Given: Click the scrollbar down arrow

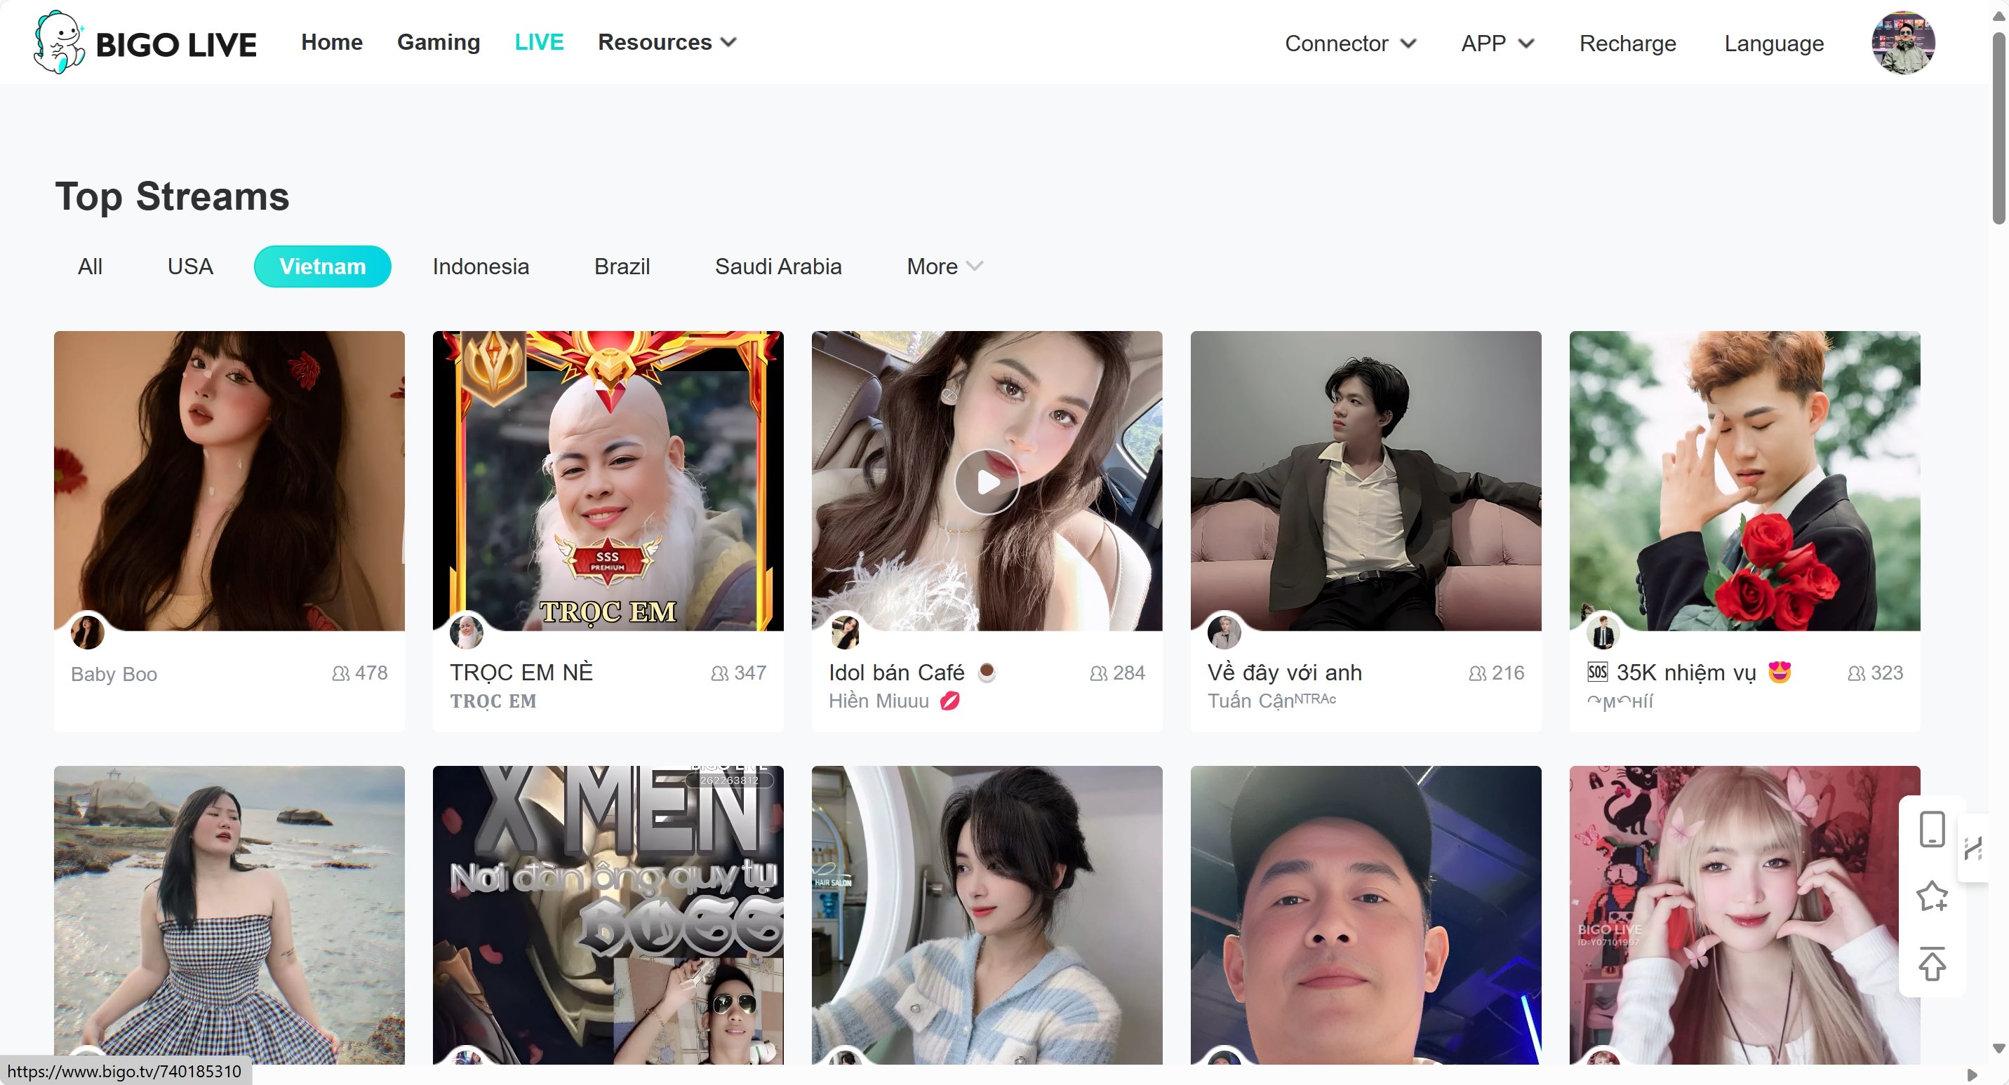Looking at the screenshot, I should point(1999,1049).
